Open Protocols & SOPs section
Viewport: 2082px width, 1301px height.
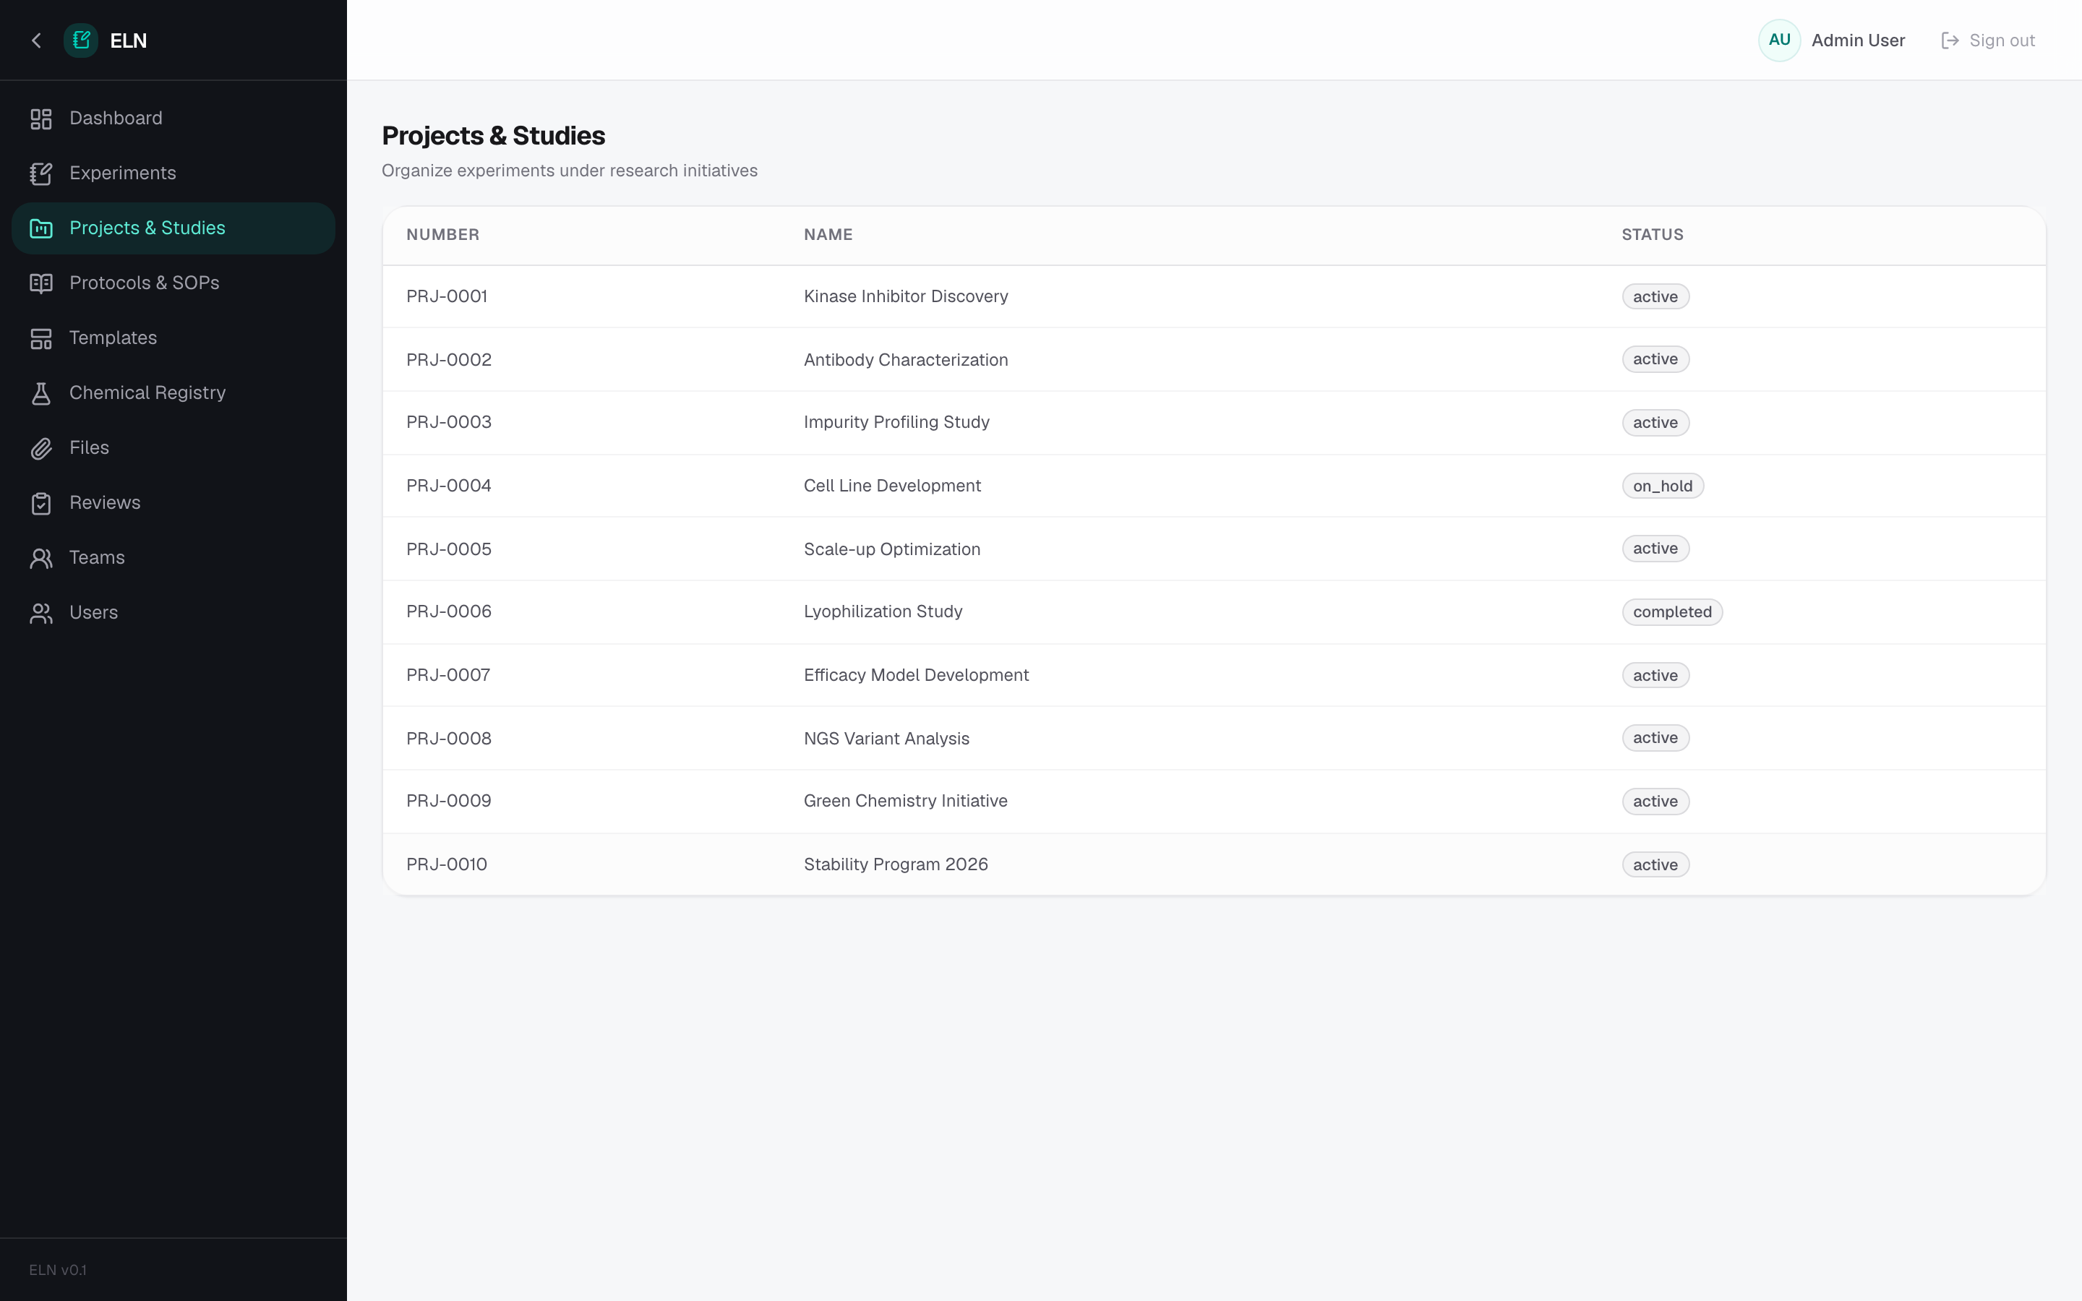[x=173, y=283]
